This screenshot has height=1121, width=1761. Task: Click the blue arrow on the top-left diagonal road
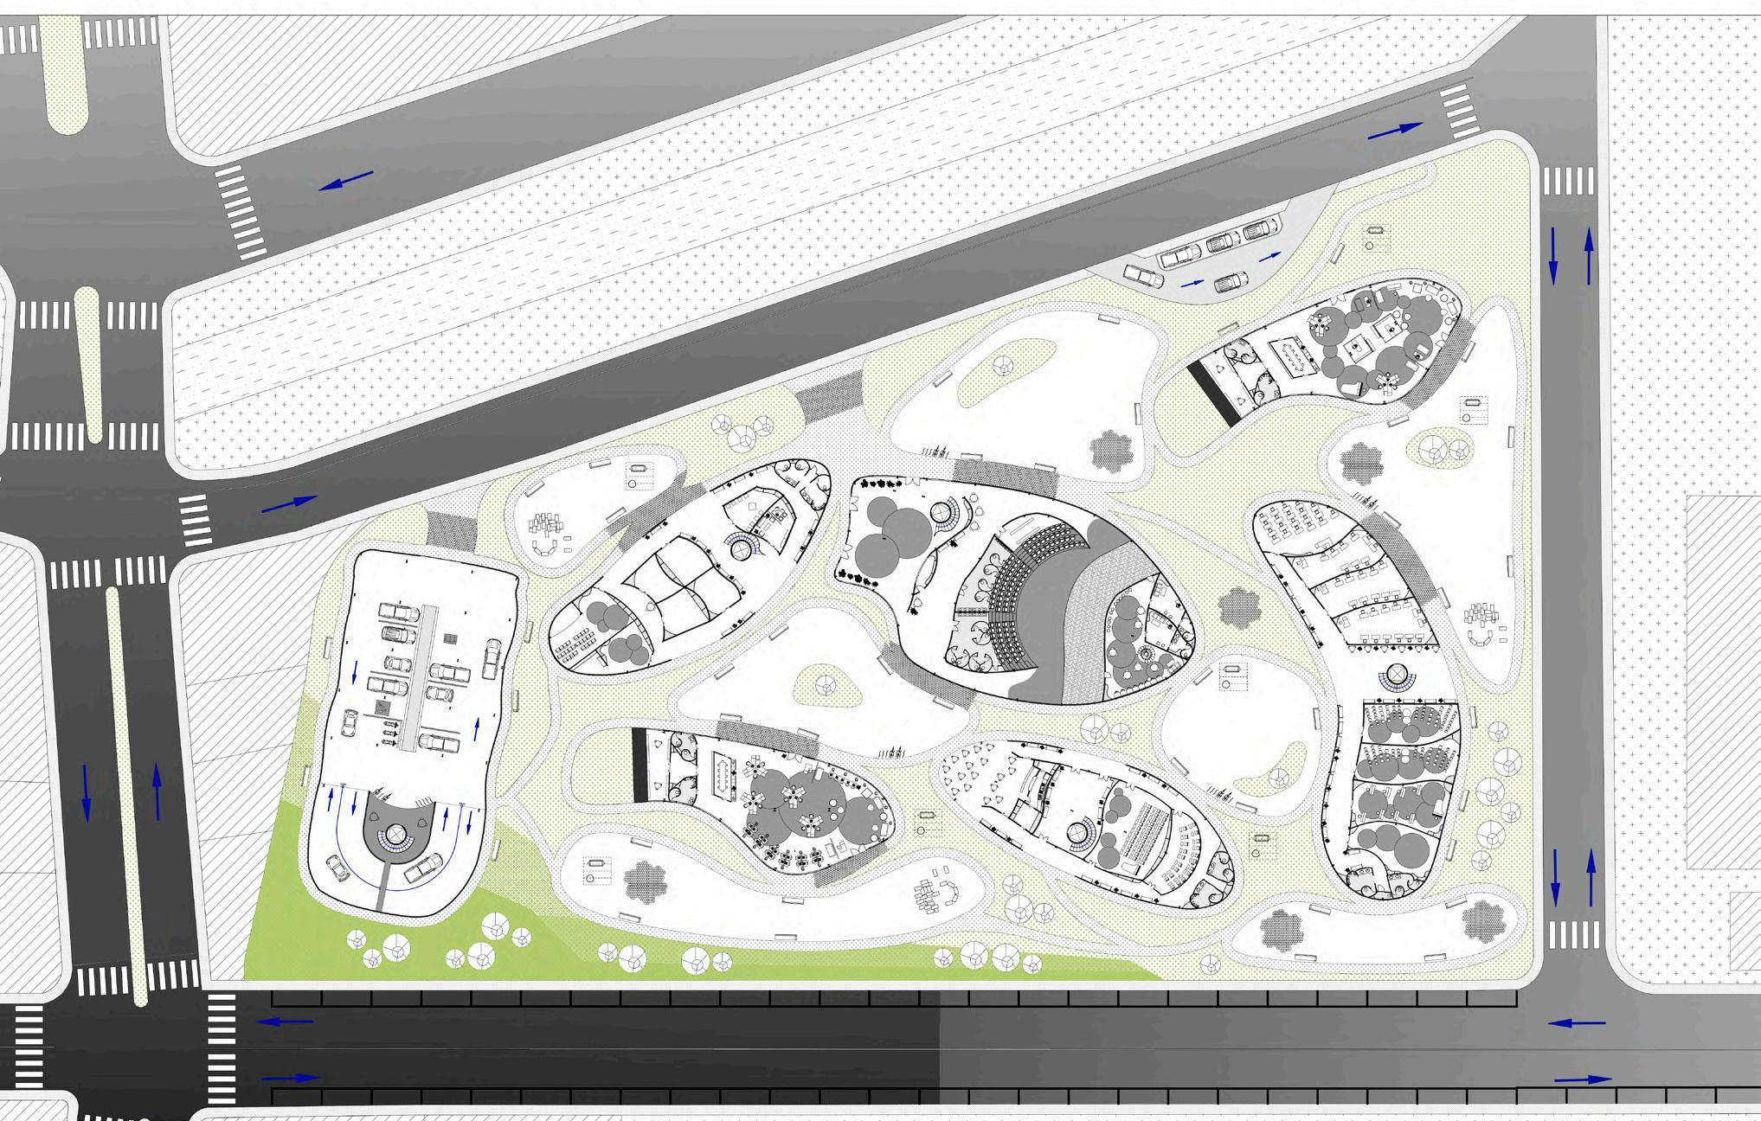pos(346,180)
